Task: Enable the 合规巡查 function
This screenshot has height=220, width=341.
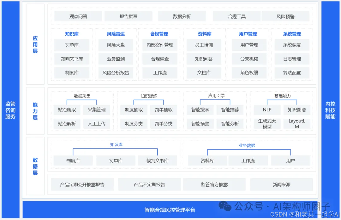Action: pos(160,59)
